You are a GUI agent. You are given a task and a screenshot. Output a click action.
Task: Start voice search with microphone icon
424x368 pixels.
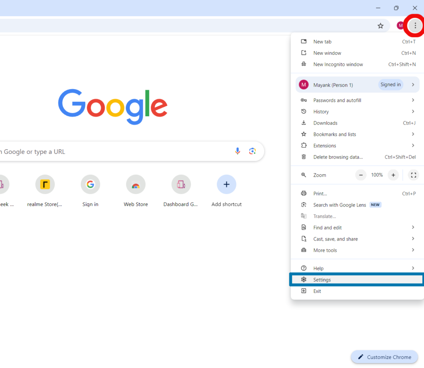[x=237, y=151]
